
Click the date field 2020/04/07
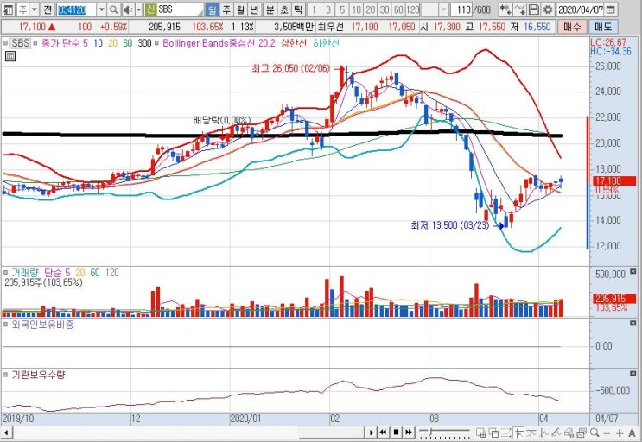pyautogui.click(x=580, y=9)
